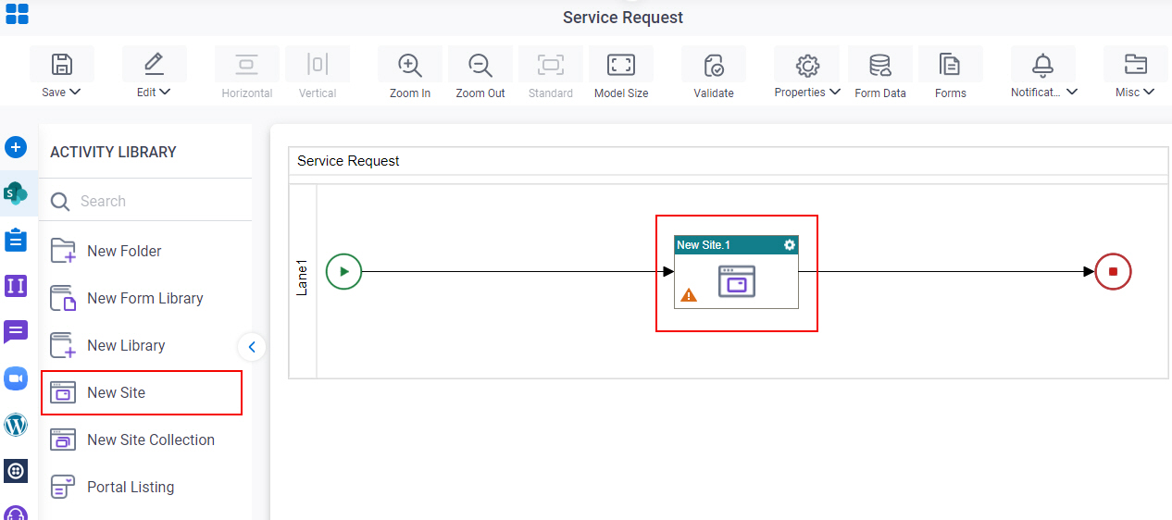Expand the Edit dropdown arrow

(x=165, y=92)
